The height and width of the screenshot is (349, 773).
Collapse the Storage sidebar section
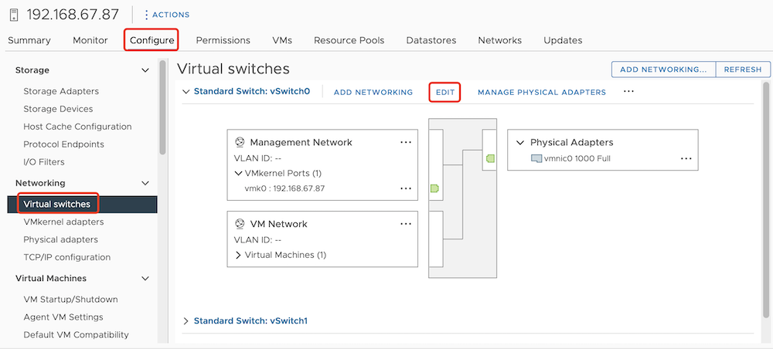(x=145, y=70)
